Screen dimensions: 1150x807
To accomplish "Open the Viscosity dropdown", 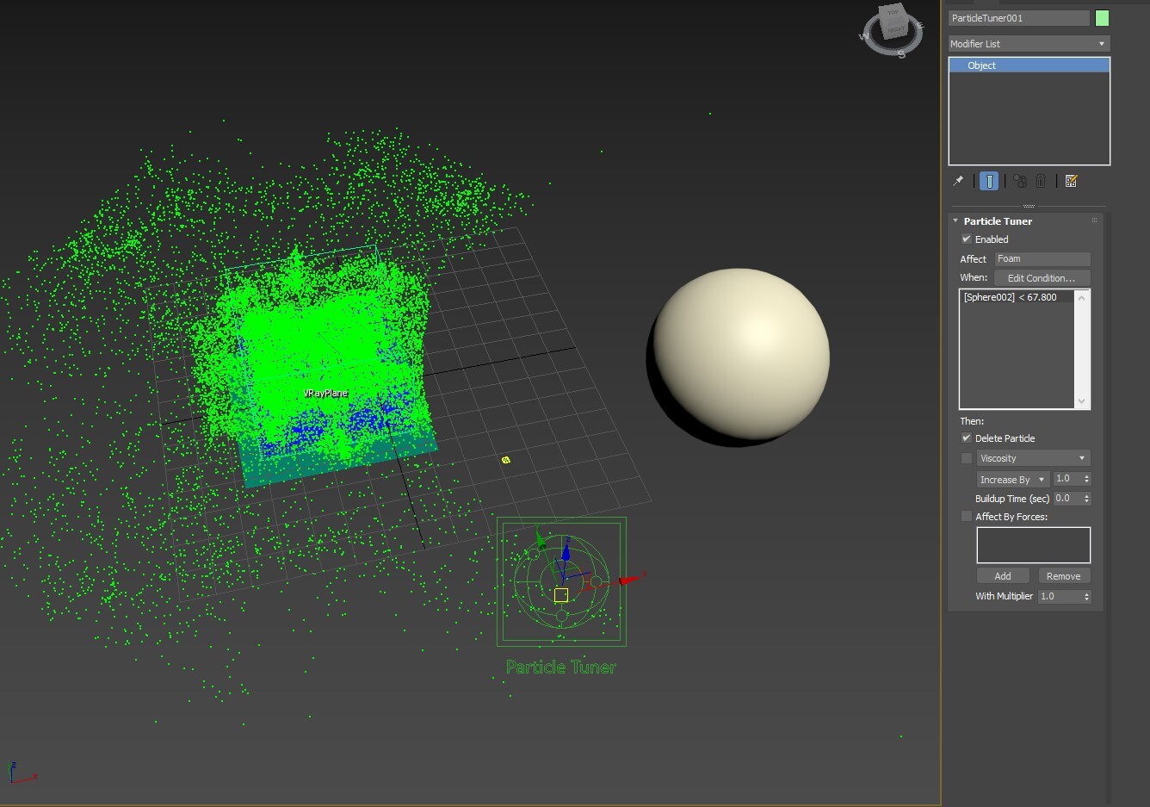I will (1033, 458).
